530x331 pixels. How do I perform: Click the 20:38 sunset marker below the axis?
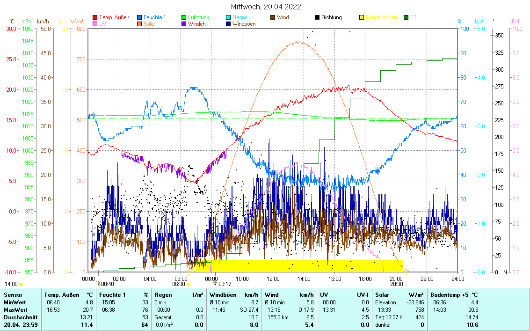[x=396, y=284]
